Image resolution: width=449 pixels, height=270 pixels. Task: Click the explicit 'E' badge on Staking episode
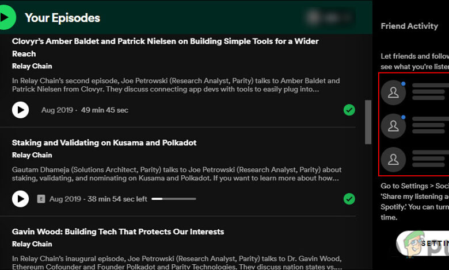[41, 199]
